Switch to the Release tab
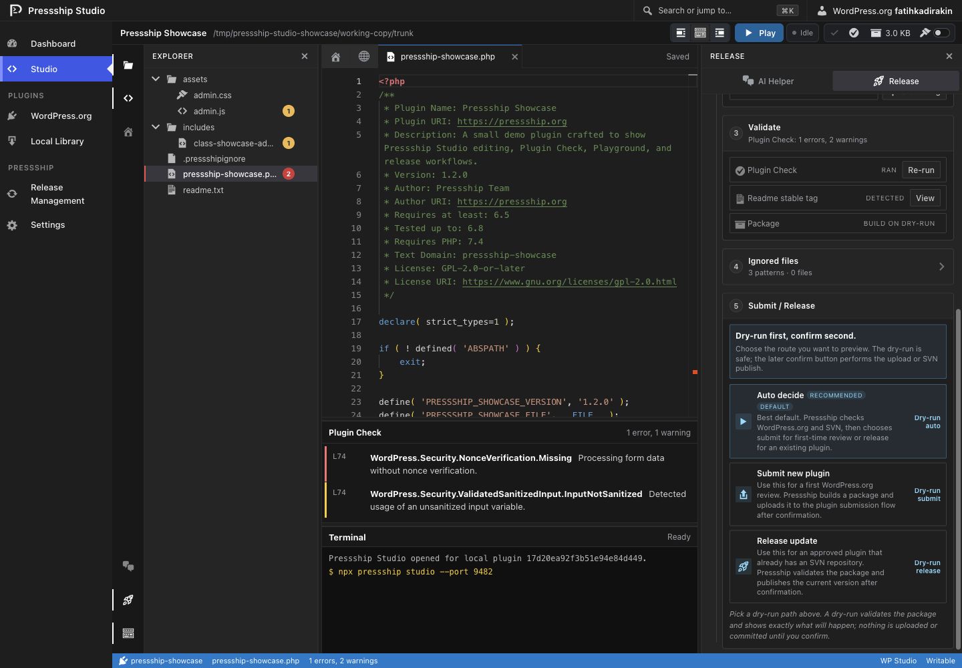 896,81
